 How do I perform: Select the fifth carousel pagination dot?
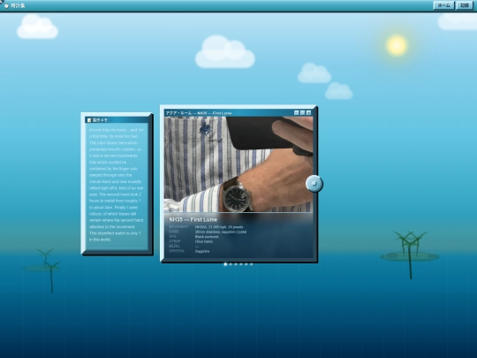246,264
